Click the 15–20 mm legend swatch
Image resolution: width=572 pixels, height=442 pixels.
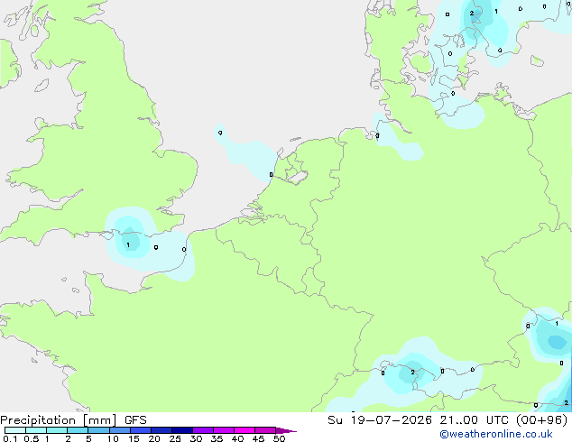coord(140,430)
